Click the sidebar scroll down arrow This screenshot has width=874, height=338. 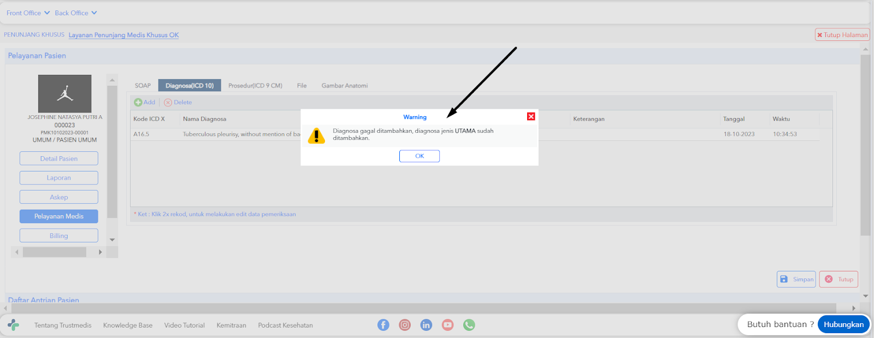click(112, 240)
